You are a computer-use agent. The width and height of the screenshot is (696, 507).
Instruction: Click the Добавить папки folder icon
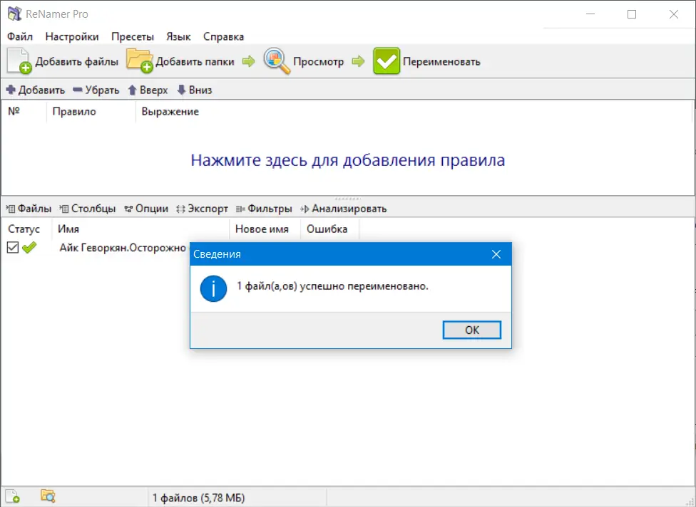click(x=140, y=61)
